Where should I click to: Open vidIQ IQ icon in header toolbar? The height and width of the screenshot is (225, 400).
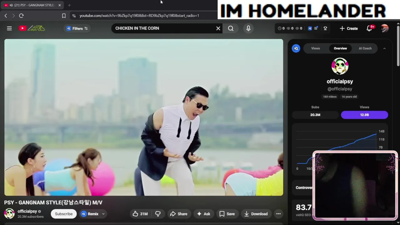click(310, 28)
